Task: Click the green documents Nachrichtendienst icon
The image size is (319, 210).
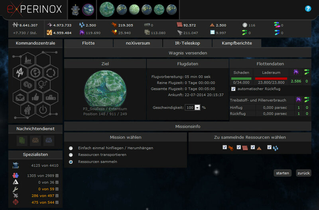Action: click(x=22, y=140)
